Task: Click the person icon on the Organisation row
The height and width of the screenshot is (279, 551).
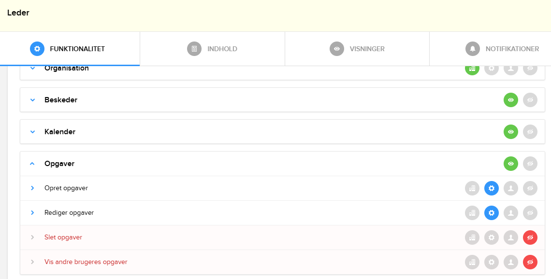Action: point(511,68)
